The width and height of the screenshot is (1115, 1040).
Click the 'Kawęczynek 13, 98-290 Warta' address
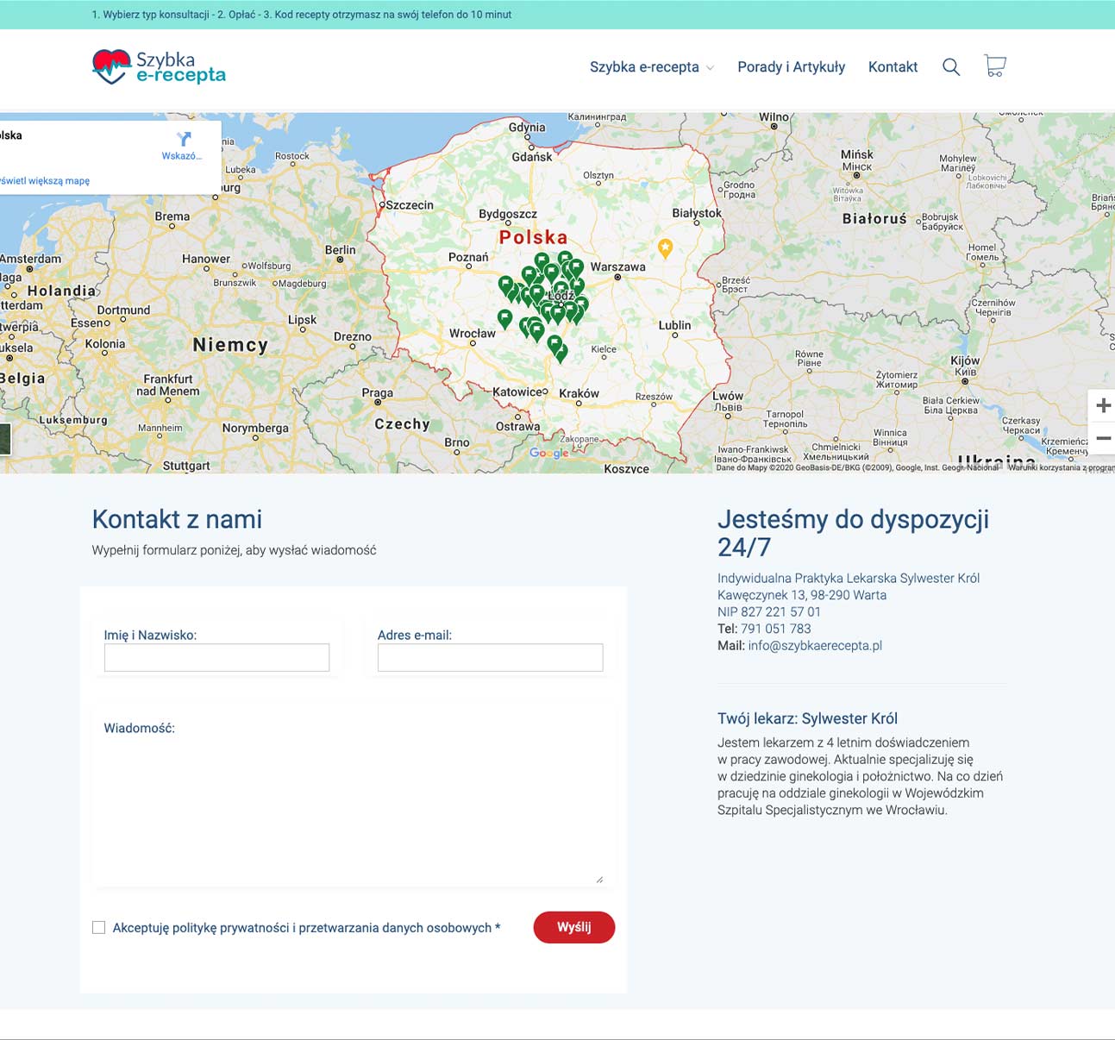(802, 595)
